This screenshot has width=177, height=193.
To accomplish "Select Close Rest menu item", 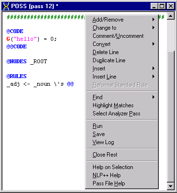I will point(122,155).
